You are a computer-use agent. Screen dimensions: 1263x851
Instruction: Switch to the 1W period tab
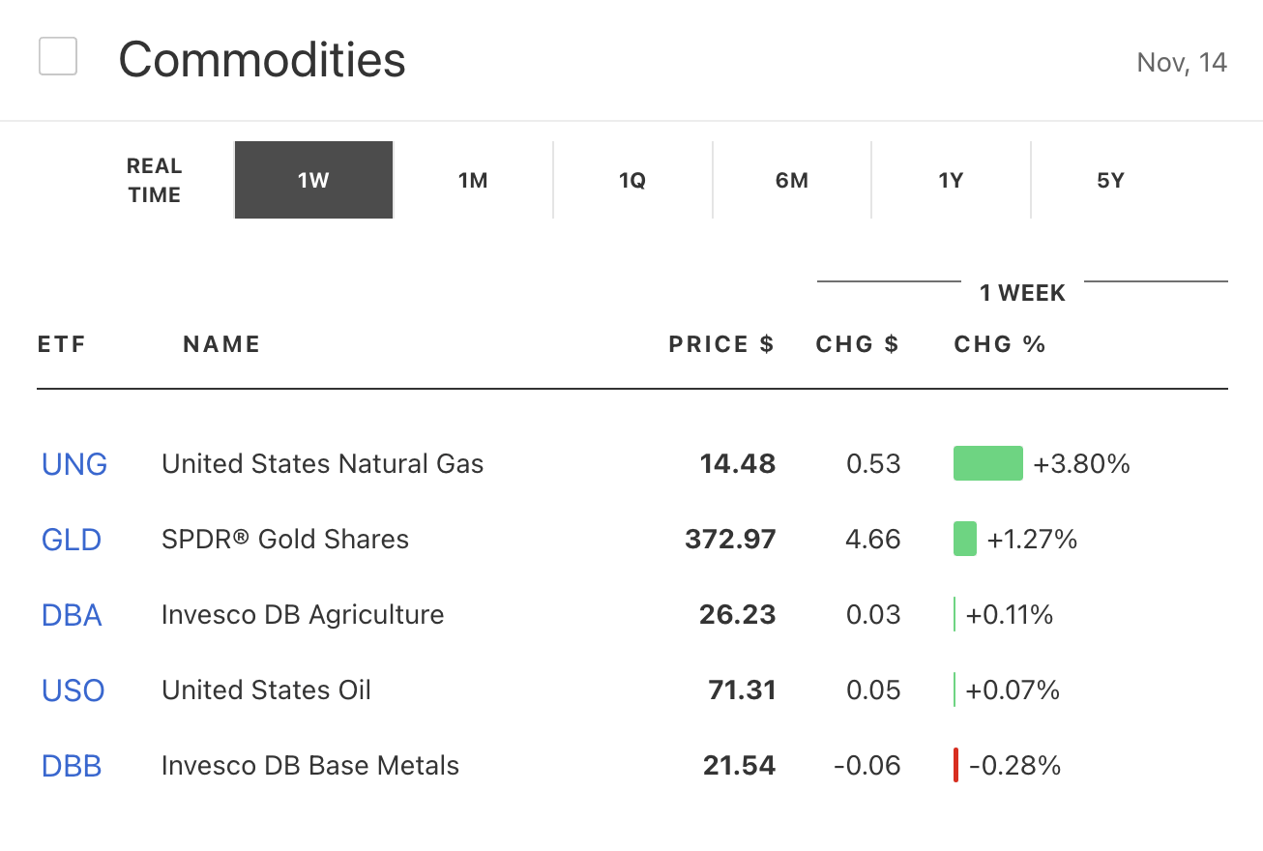313,180
